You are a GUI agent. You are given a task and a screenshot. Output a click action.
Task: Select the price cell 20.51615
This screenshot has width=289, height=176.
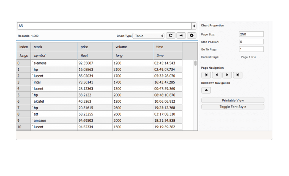[95, 108]
